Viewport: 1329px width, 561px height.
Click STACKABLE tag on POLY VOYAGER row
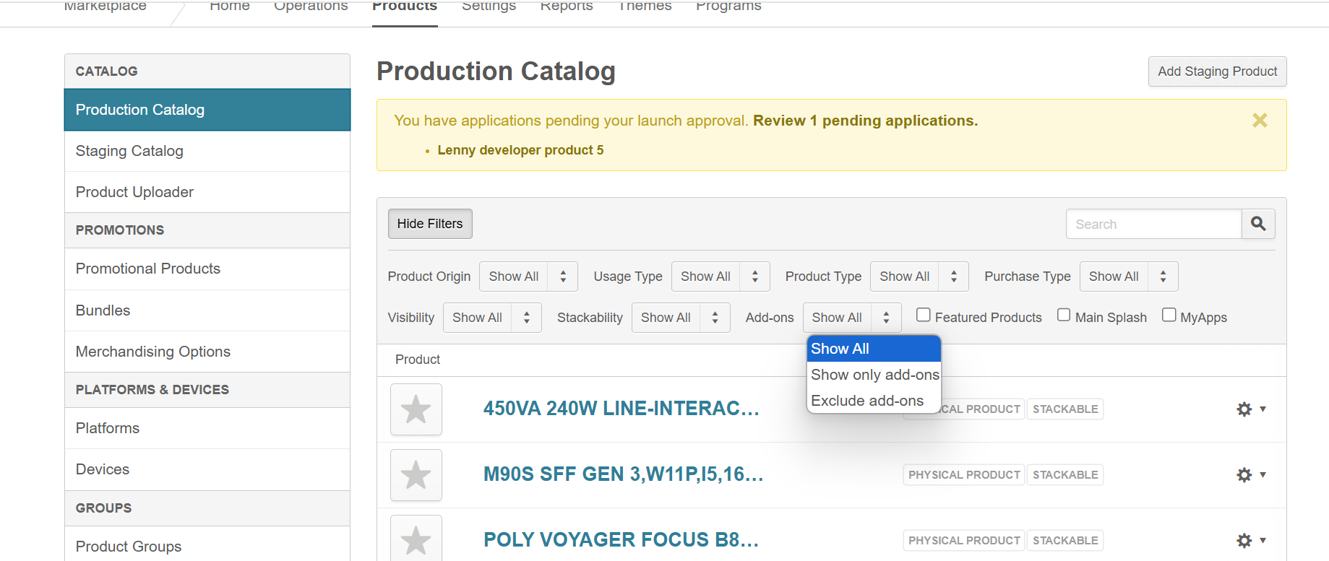(1065, 541)
